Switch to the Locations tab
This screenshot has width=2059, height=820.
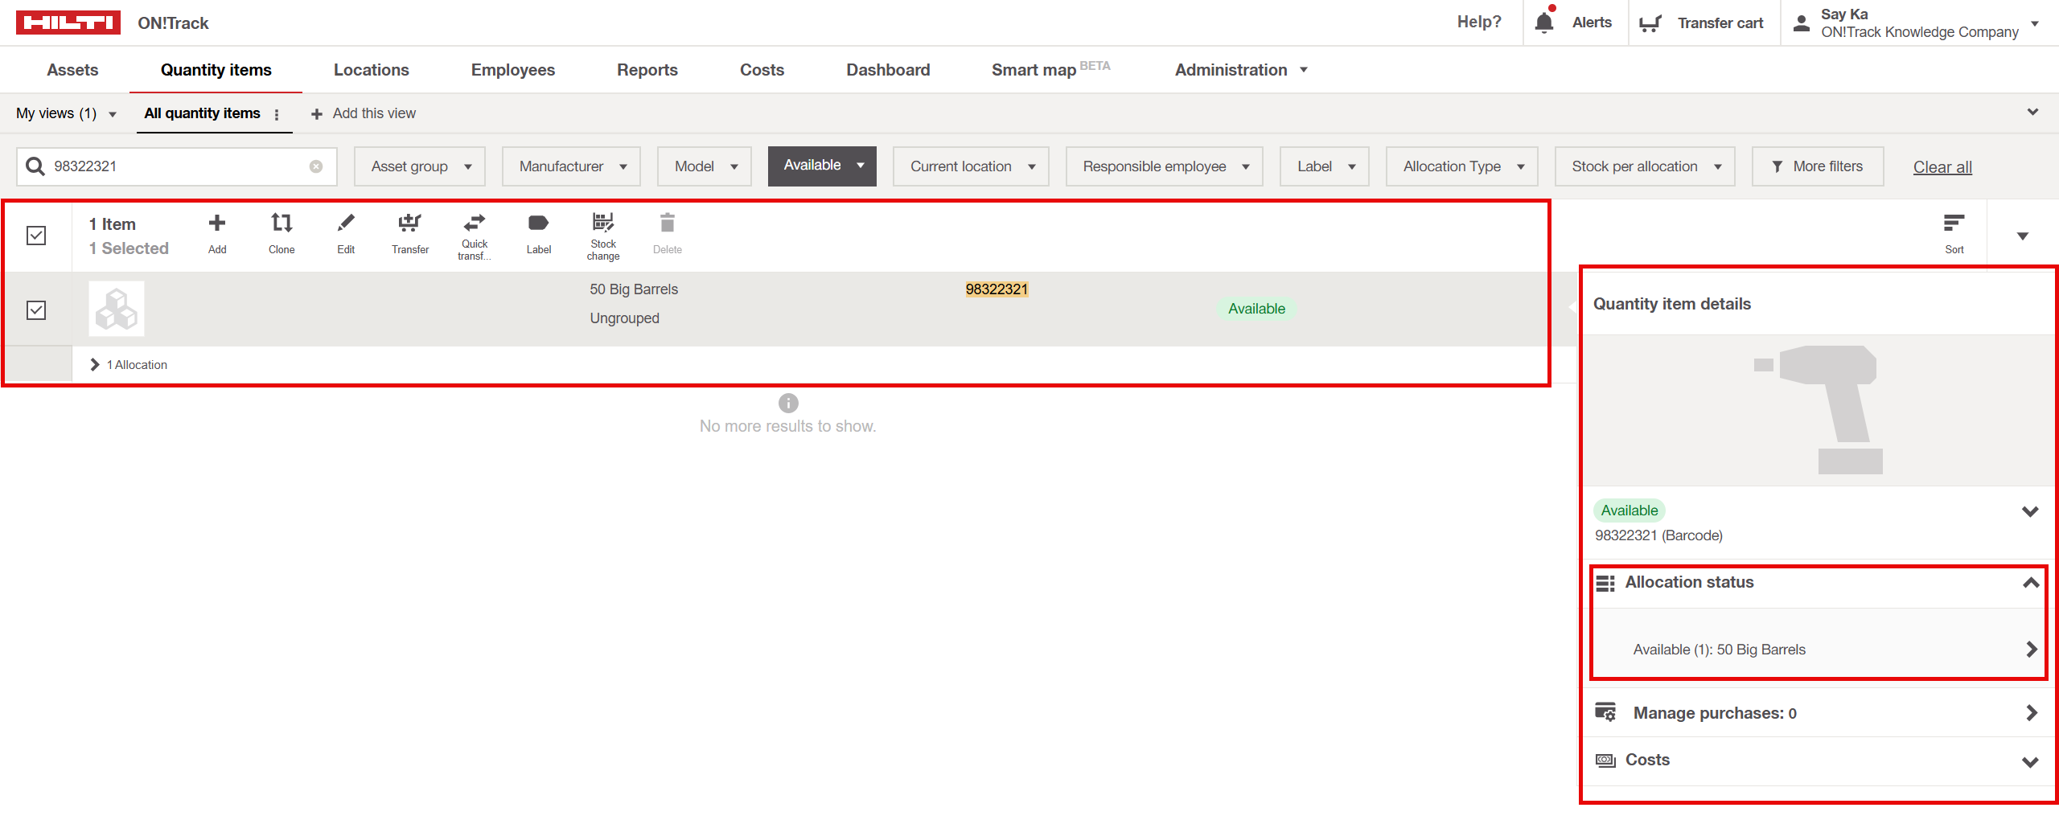click(x=371, y=70)
